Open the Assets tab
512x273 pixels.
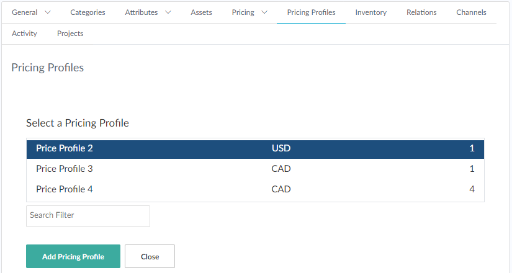pyautogui.click(x=201, y=12)
